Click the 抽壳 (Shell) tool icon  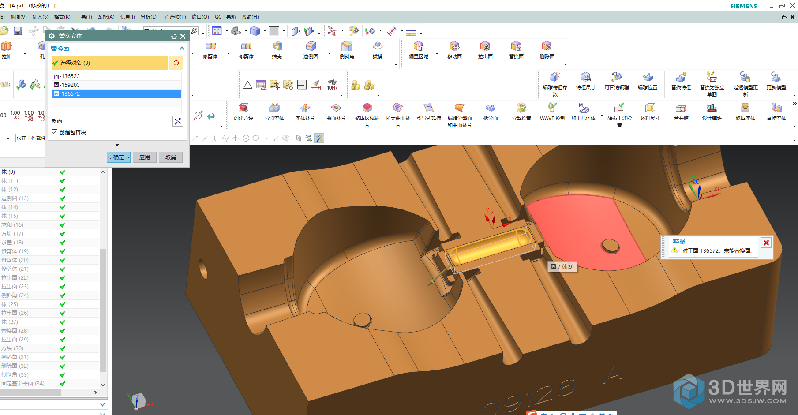[x=277, y=46]
